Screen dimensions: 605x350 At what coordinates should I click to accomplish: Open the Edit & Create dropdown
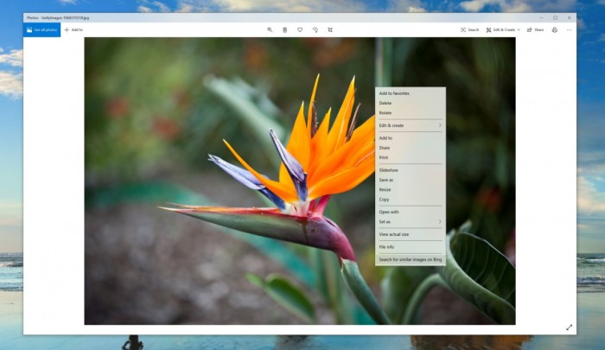503,29
